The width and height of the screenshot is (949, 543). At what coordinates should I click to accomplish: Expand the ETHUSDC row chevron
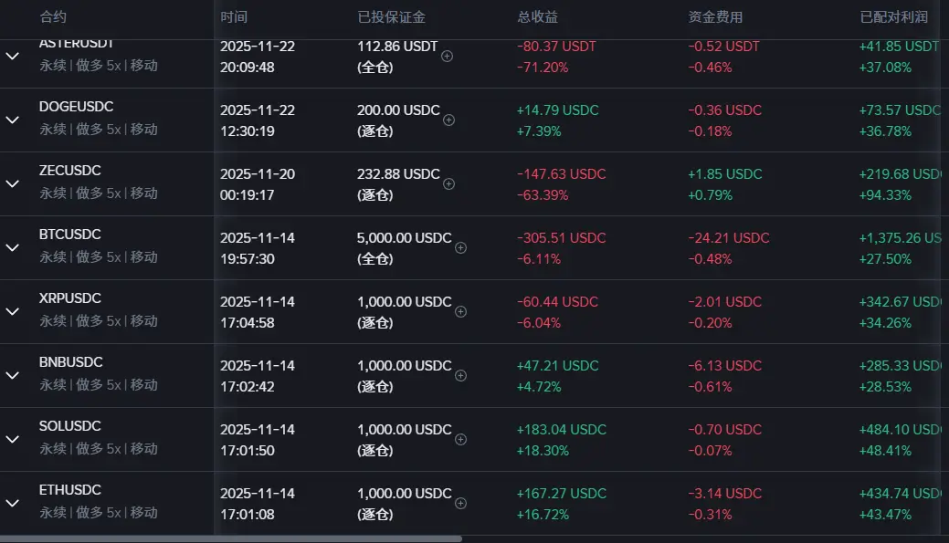click(x=13, y=503)
